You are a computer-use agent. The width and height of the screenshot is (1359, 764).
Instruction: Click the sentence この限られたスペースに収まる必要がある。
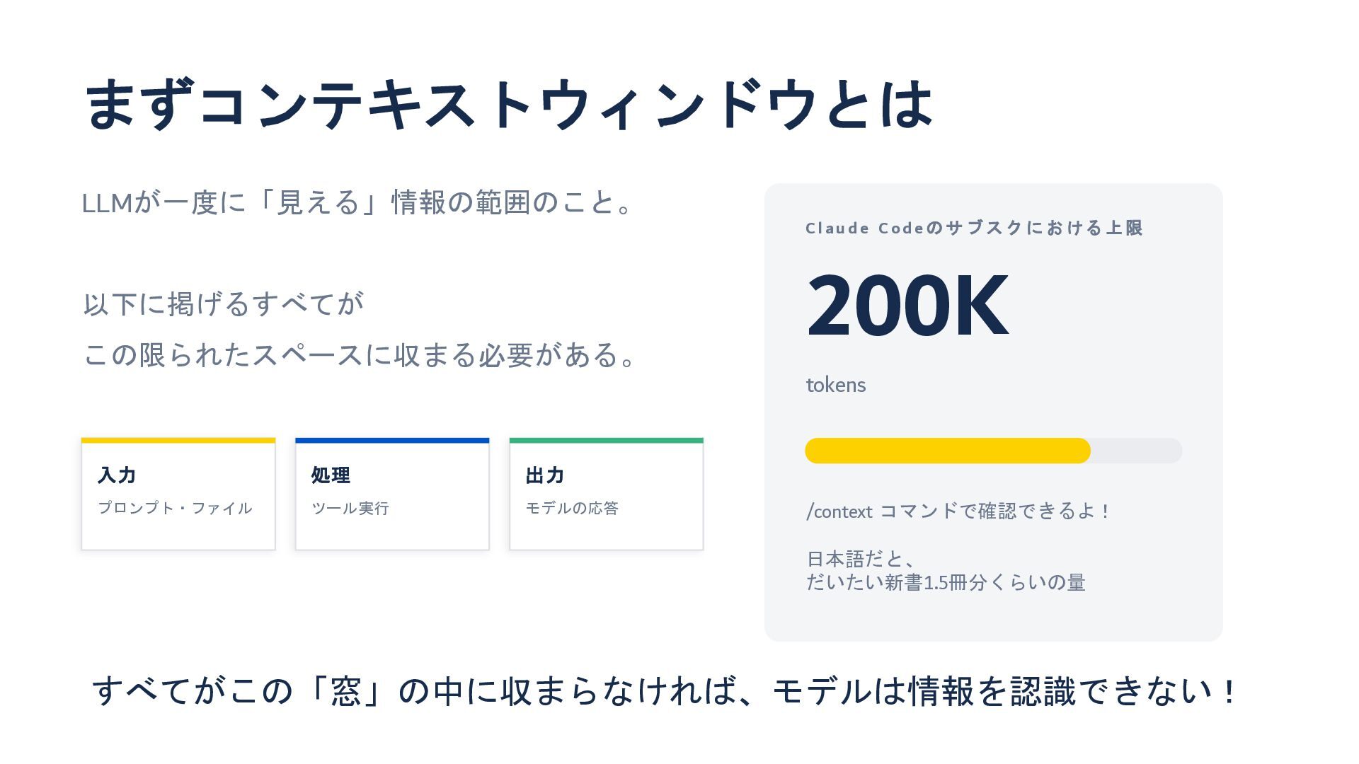pos(360,355)
